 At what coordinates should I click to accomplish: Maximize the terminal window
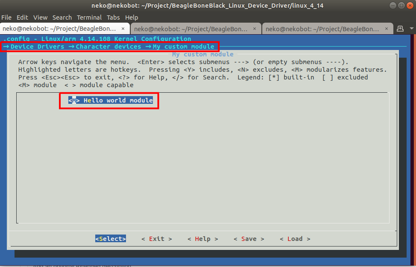(401, 5)
